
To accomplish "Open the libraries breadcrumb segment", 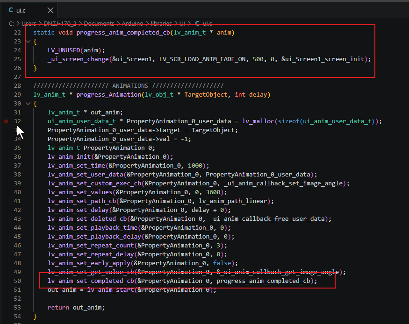I will 161,23.
